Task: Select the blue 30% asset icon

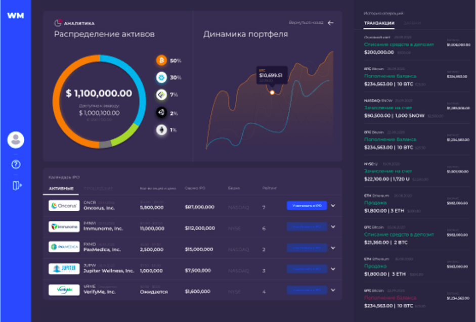Action: pyautogui.click(x=161, y=77)
